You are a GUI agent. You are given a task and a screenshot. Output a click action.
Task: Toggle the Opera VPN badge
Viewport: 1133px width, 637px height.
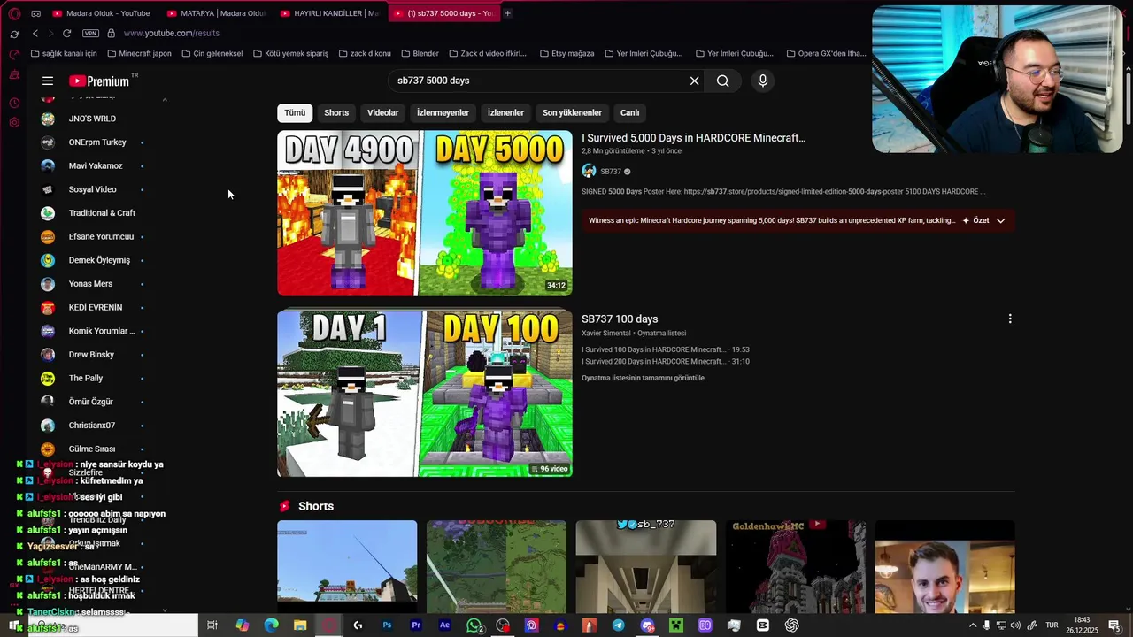(90, 33)
